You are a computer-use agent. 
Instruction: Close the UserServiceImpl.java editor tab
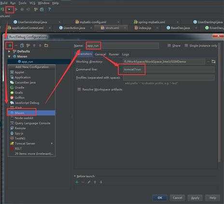click(x=59, y=22)
